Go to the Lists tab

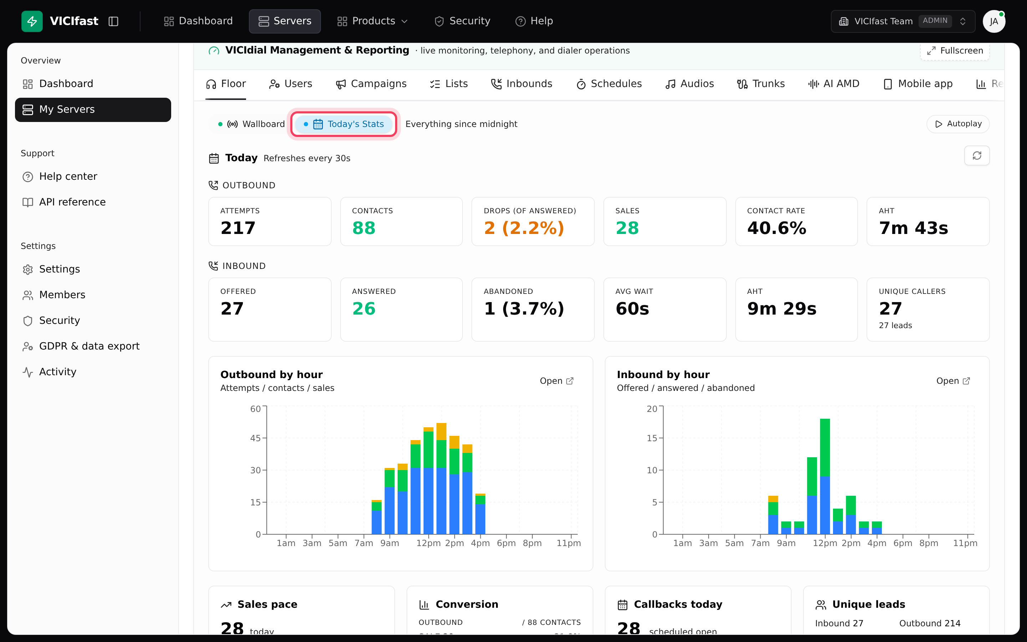[x=449, y=84]
